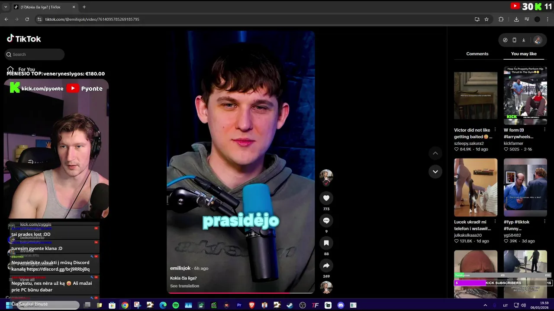The image size is (554, 311).
Task: Open the emilisjok username link
Action: point(180,268)
